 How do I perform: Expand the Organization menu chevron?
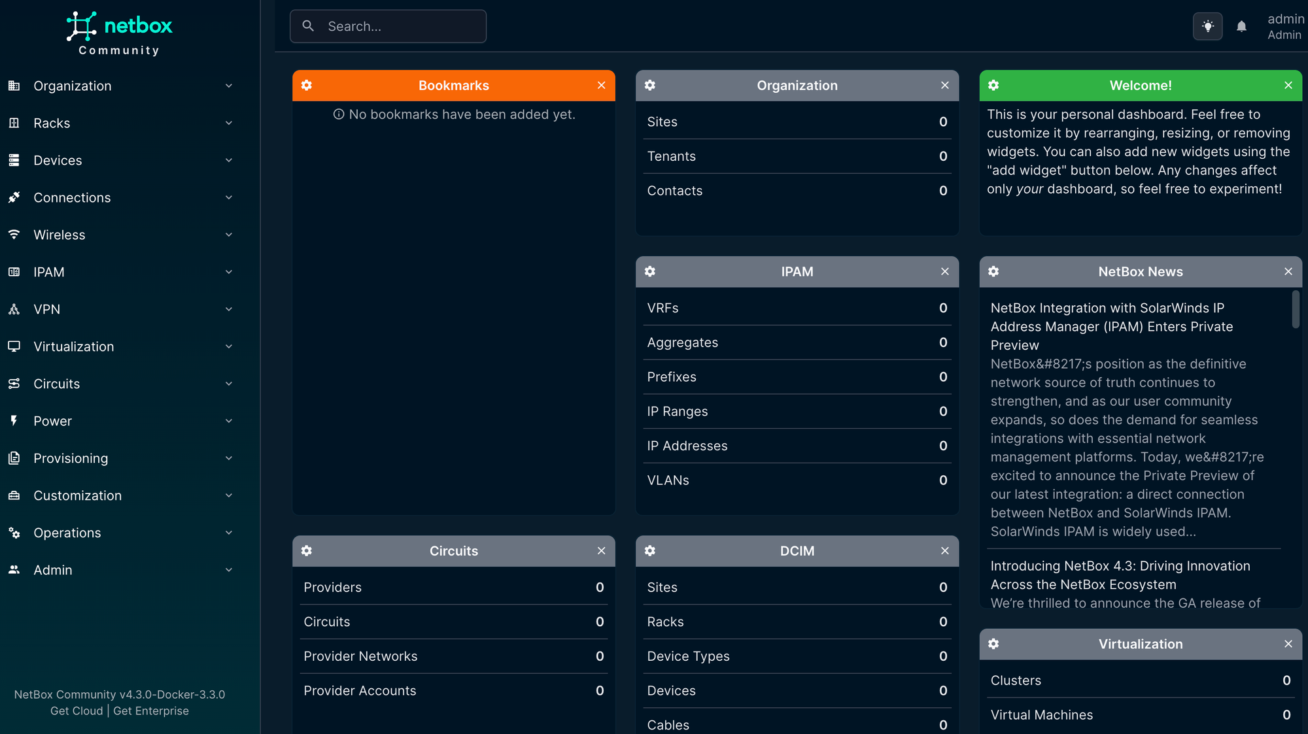click(x=228, y=86)
